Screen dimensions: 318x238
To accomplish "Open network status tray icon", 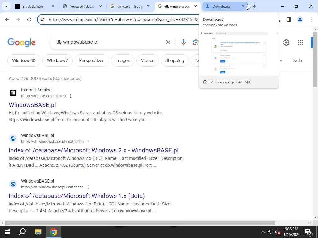I will [270, 232].
